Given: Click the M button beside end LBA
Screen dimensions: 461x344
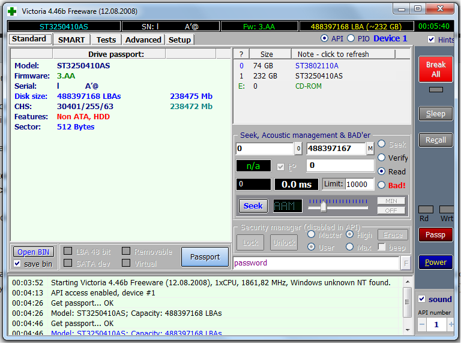Looking at the screenshot, I should coord(370,149).
